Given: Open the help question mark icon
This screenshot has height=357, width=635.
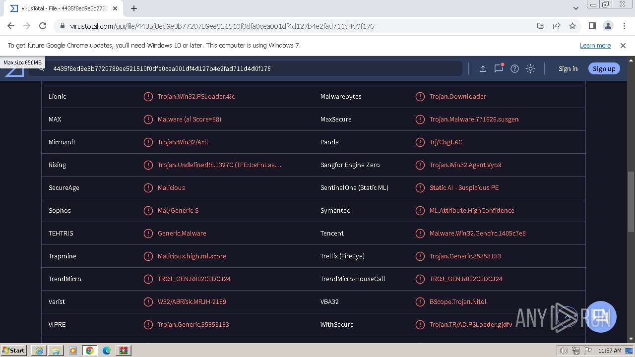Looking at the screenshot, I should pyautogui.click(x=514, y=68).
